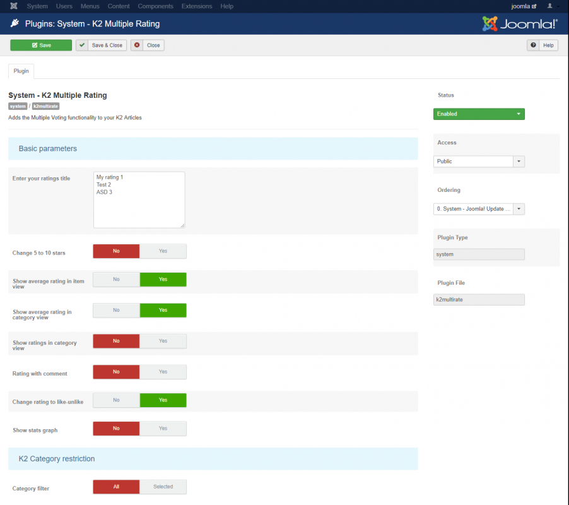Click 'Enter your ratings title' label
569x505 pixels.
point(41,179)
